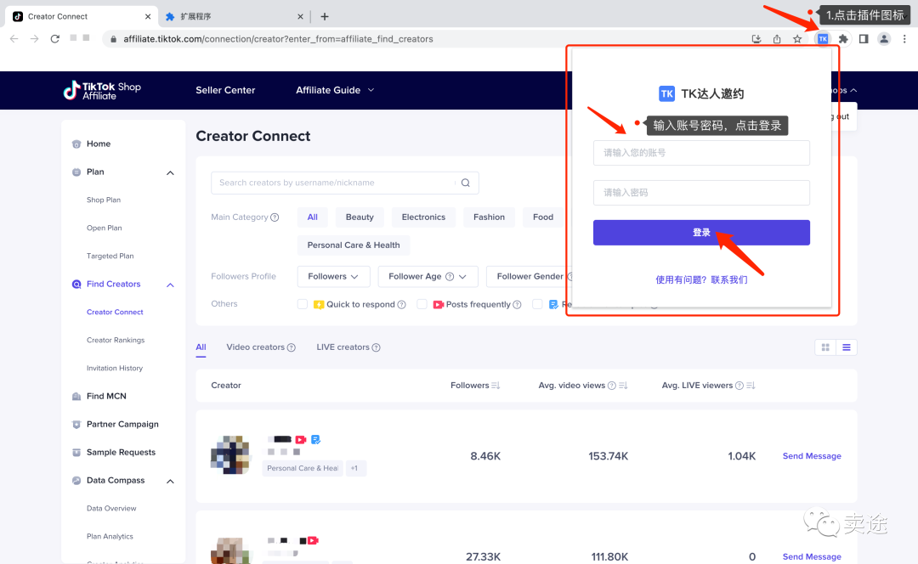
Task: Go forward in browser history
Action: click(x=35, y=38)
